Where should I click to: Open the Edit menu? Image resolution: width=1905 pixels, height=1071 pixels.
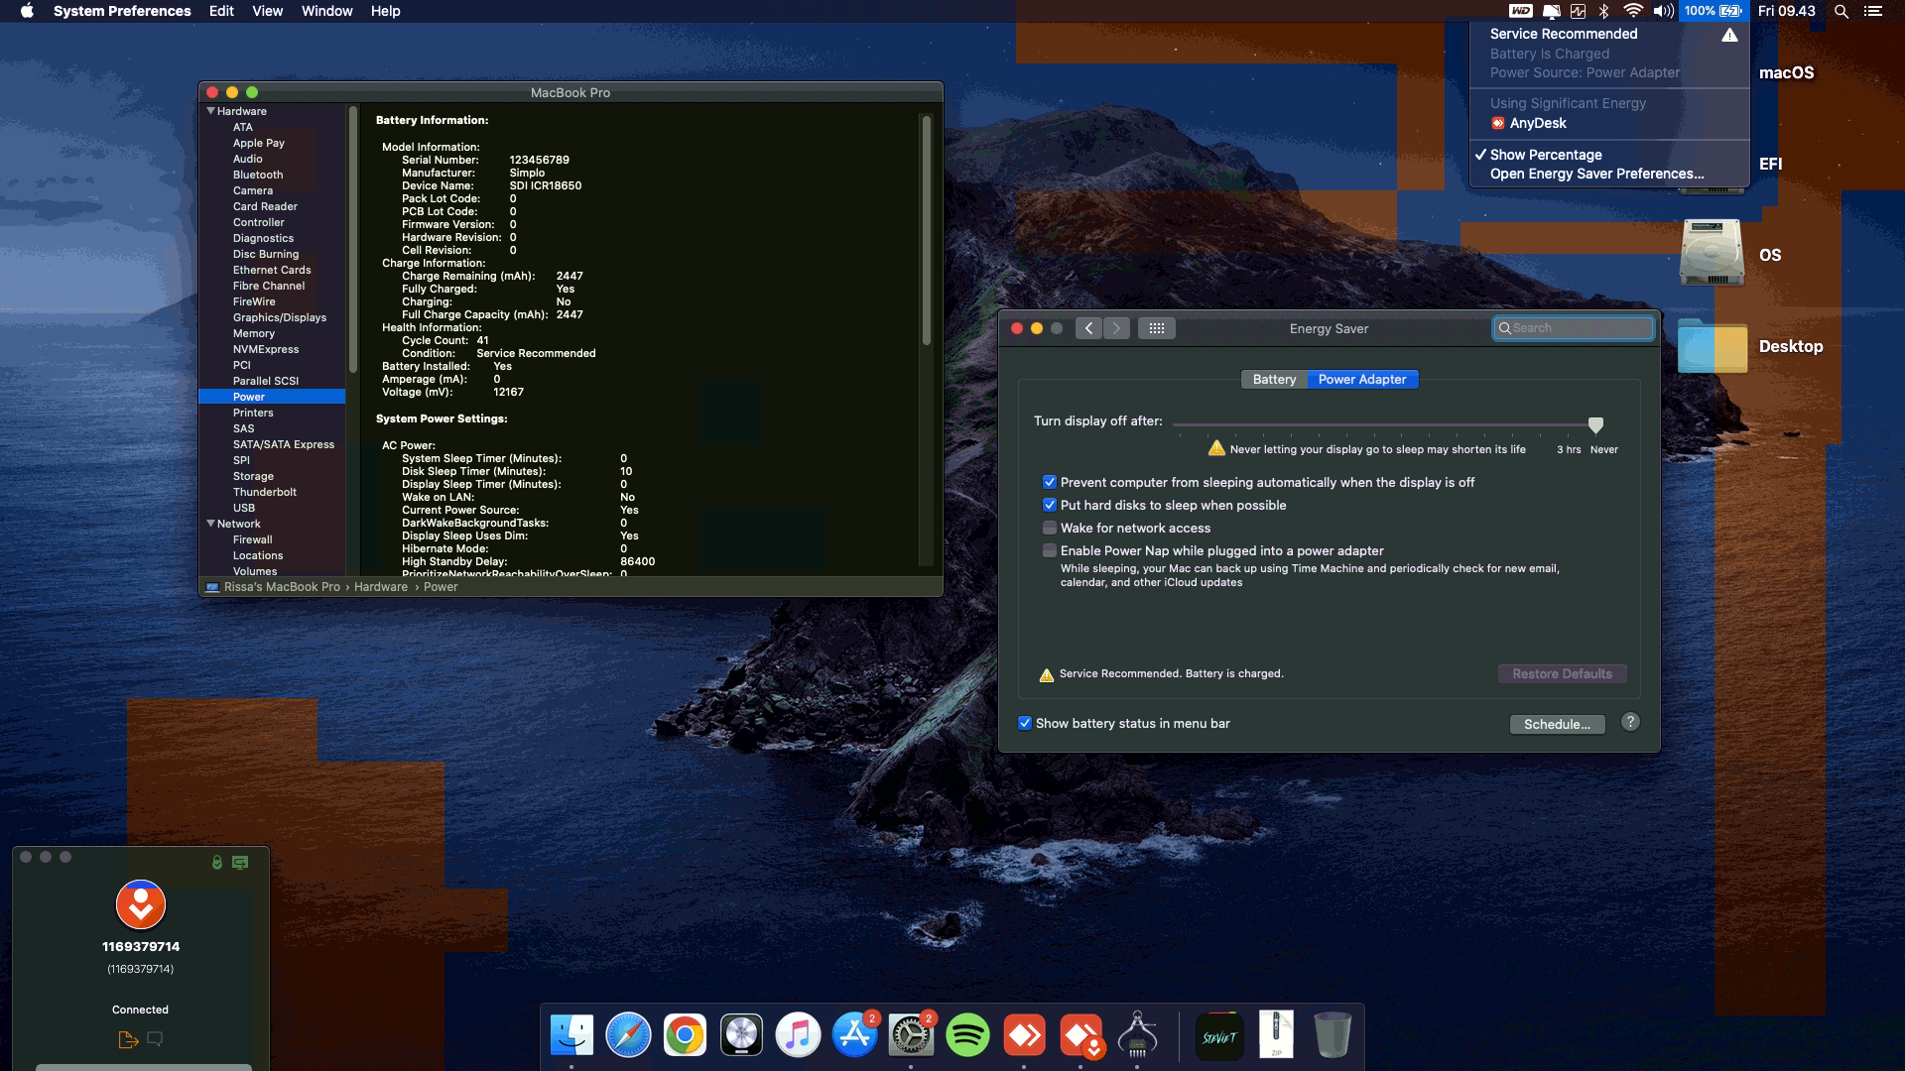click(221, 11)
